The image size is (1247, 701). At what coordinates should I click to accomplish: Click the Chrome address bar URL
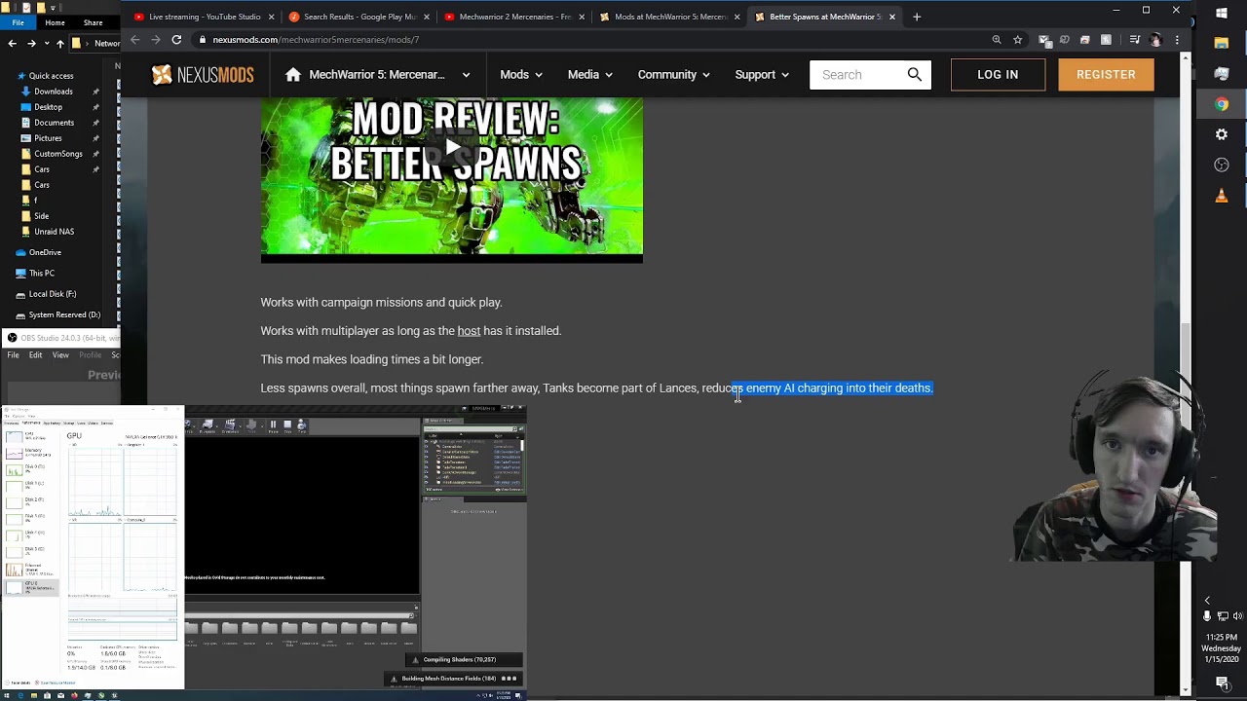[x=316, y=40]
